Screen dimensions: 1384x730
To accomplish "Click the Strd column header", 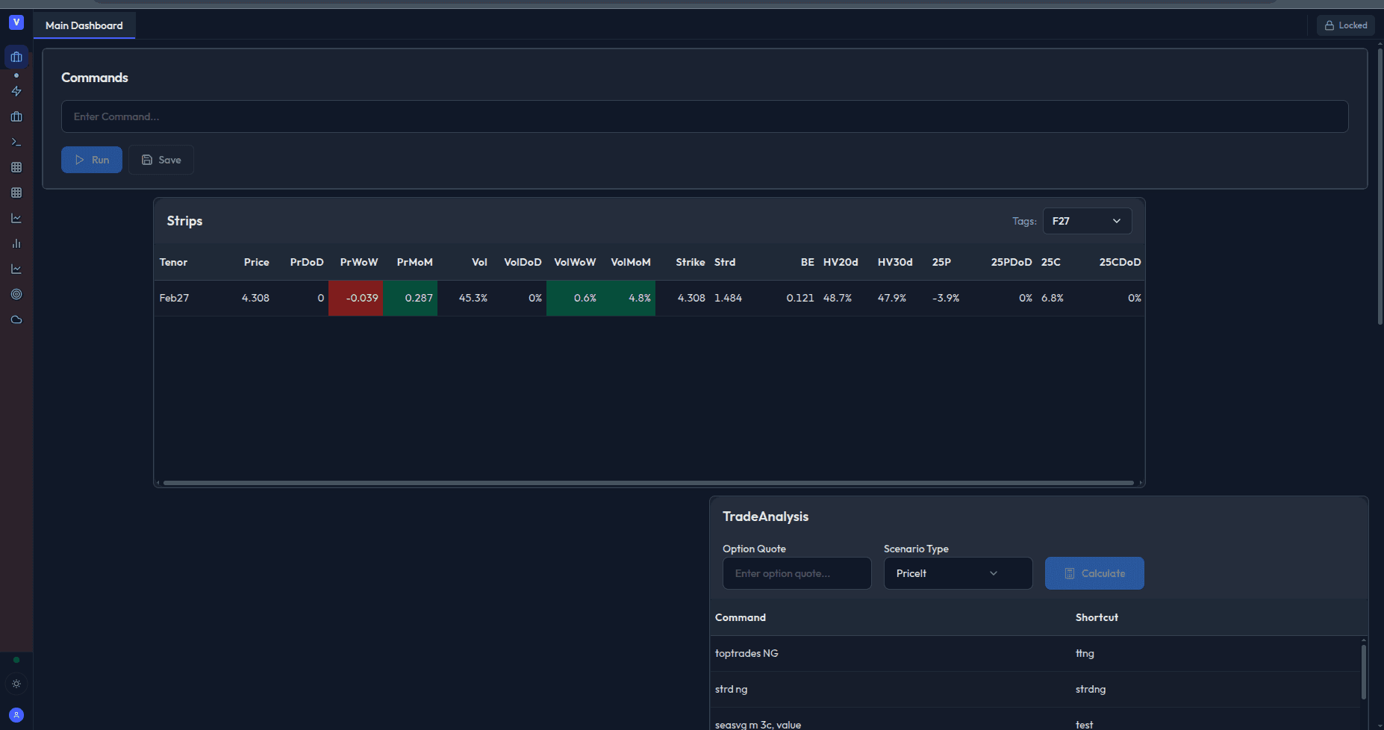I will point(725,262).
